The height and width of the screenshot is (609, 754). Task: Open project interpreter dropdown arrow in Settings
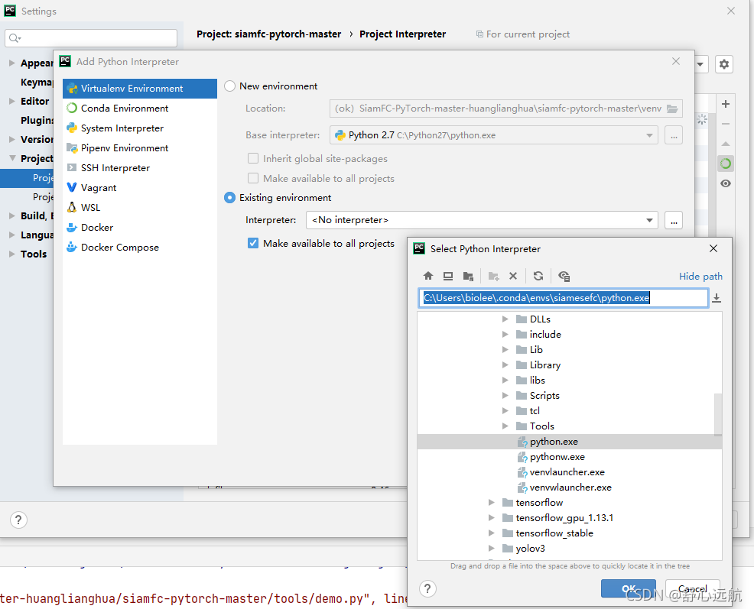700,64
